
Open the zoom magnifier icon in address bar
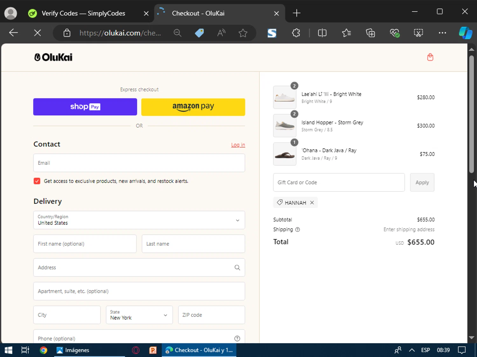pos(177,33)
